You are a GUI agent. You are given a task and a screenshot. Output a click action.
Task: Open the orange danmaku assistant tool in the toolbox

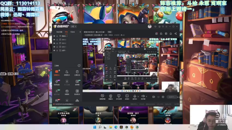(57, 73)
